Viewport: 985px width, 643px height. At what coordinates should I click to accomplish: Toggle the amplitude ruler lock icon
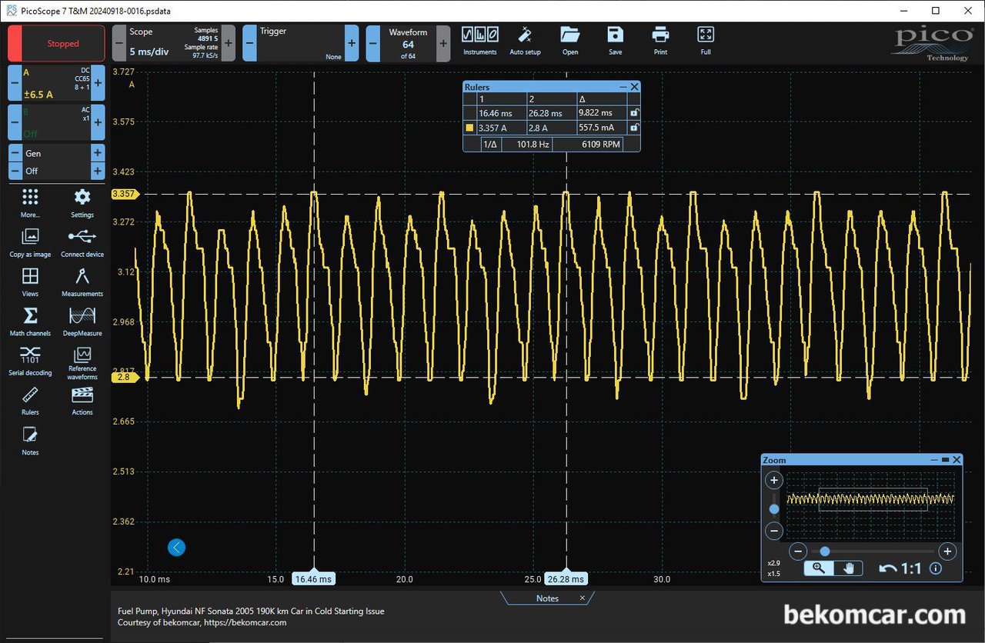pos(633,128)
